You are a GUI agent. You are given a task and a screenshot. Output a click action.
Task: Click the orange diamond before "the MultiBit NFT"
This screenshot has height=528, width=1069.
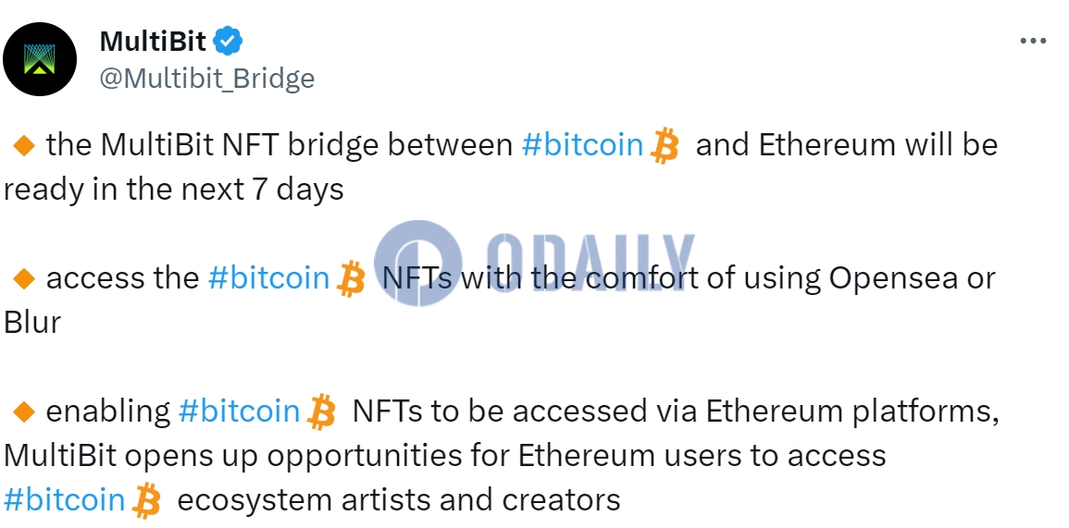(24, 146)
